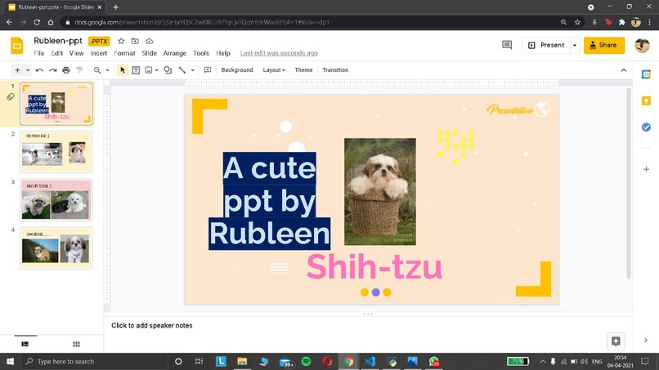Viewport: 659px width, 370px height.
Task: Open the zoom level dropdown arrow
Action: [x=108, y=70]
